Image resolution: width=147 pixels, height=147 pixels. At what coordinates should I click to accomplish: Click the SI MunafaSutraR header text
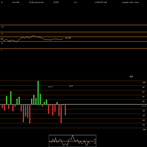(36, 2)
